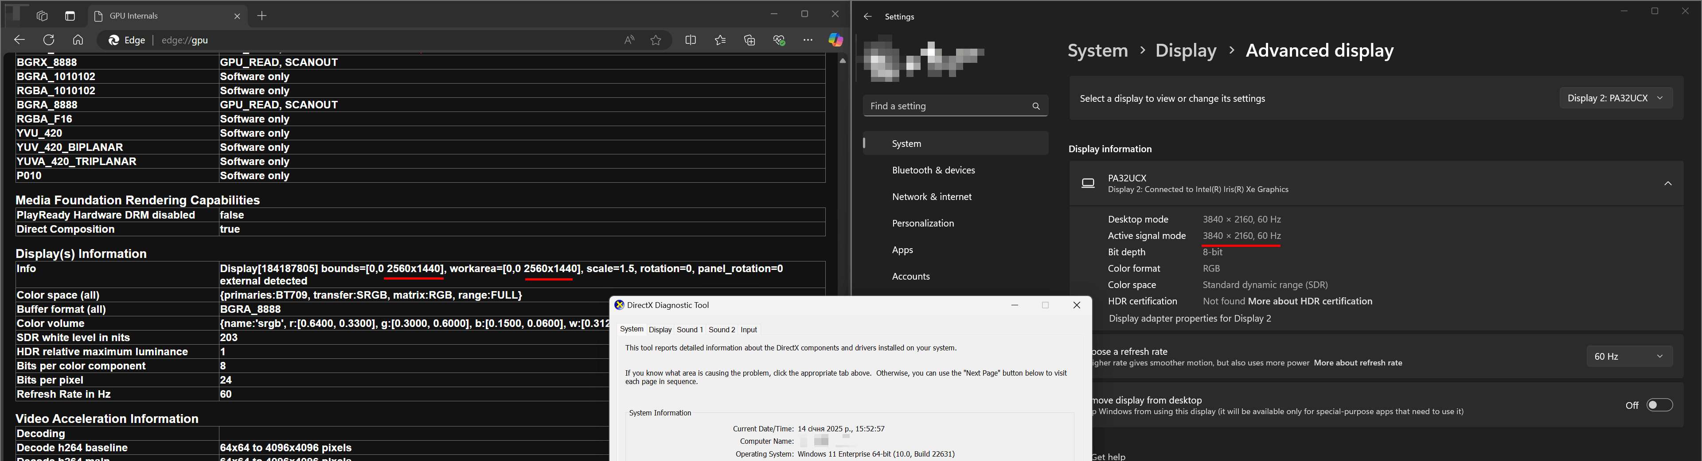Click the Edge page scrollbar up arrow
This screenshot has height=461, width=1702.
coord(843,61)
